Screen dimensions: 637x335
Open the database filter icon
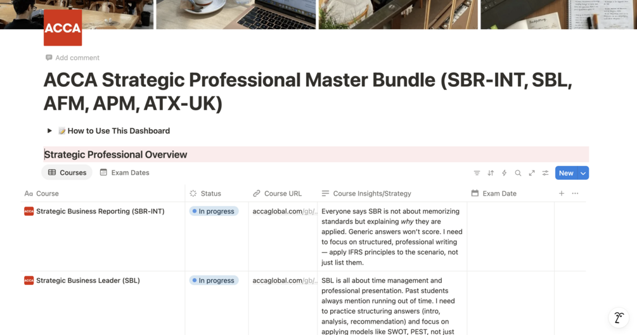(477, 173)
